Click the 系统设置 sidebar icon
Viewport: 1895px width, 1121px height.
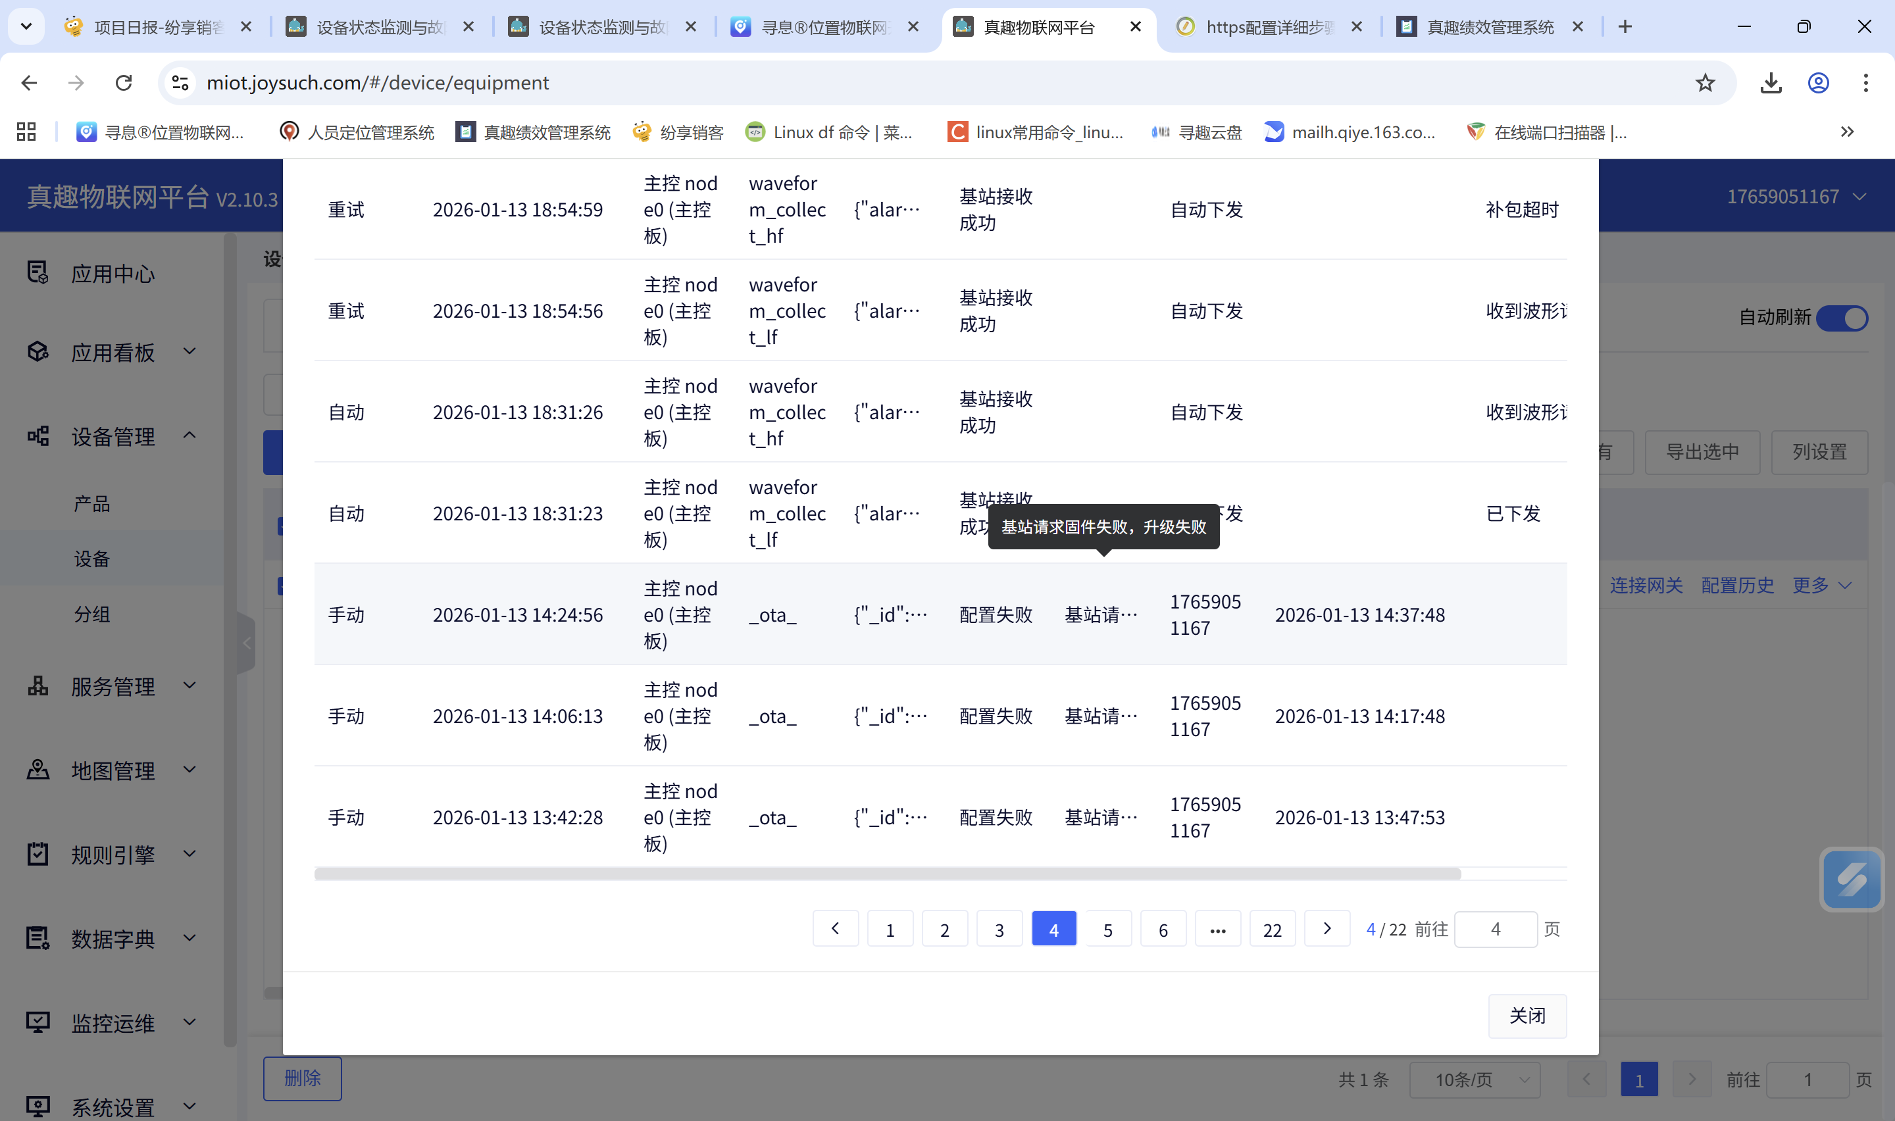pos(38,1107)
